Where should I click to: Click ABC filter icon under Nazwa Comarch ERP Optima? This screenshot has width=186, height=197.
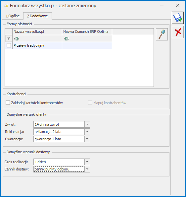[66, 38]
